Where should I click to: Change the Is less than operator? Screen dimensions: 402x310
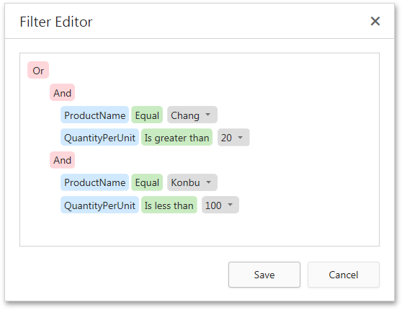(169, 205)
